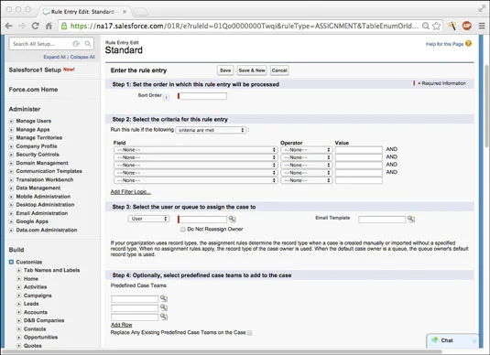Viewport: 490px width, 355px height.
Task: Open the last Field dropdown
Action: pyautogui.click(x=196, y=180)
